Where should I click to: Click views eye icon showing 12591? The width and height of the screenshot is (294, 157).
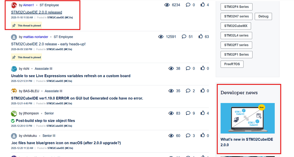pyautogui.click(x=161, y=37)
